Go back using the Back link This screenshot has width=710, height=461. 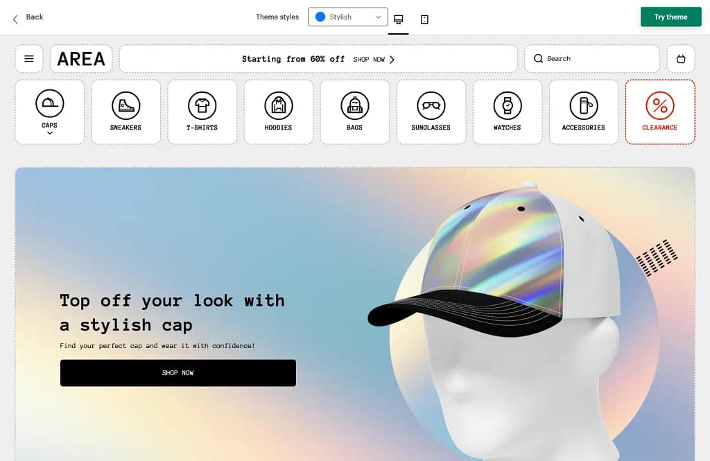tap(28, 17)
